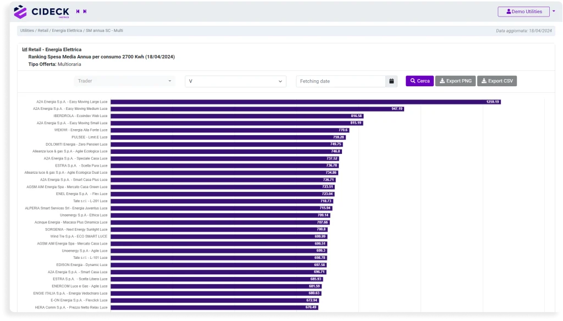Screen dimensions: 563x321
Task: Click label DOLOMITI Energia - Zero Pensieri Luce
Action: [76, 145]
